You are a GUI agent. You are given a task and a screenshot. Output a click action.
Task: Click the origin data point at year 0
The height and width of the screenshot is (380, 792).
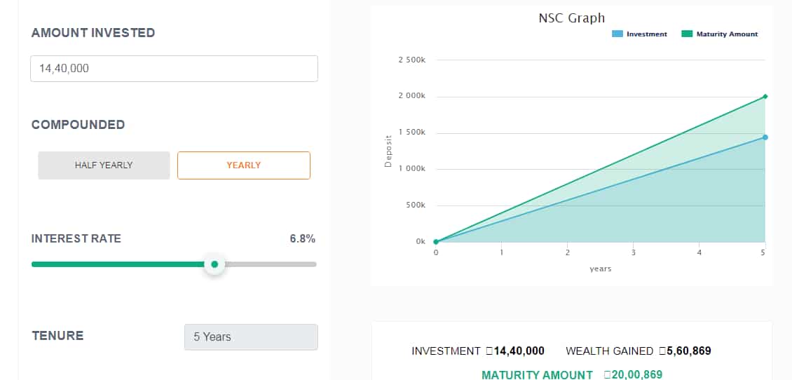(x=436, y=242)
